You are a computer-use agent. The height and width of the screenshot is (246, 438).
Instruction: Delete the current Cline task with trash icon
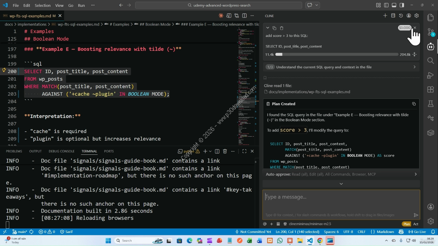[282, 28]
